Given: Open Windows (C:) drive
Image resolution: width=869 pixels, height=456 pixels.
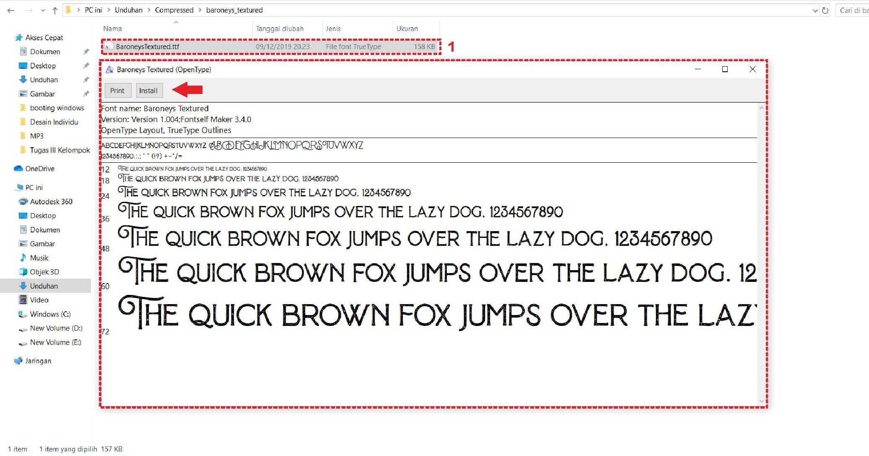Looking at the screenshot, I should coord(50,314).
